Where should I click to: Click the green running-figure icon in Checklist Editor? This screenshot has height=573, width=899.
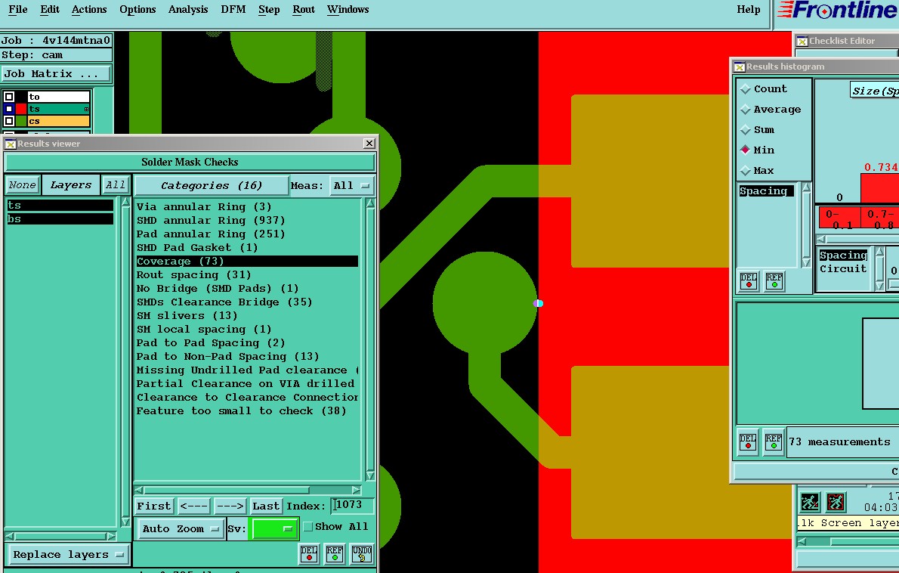[x=810, y=502]
